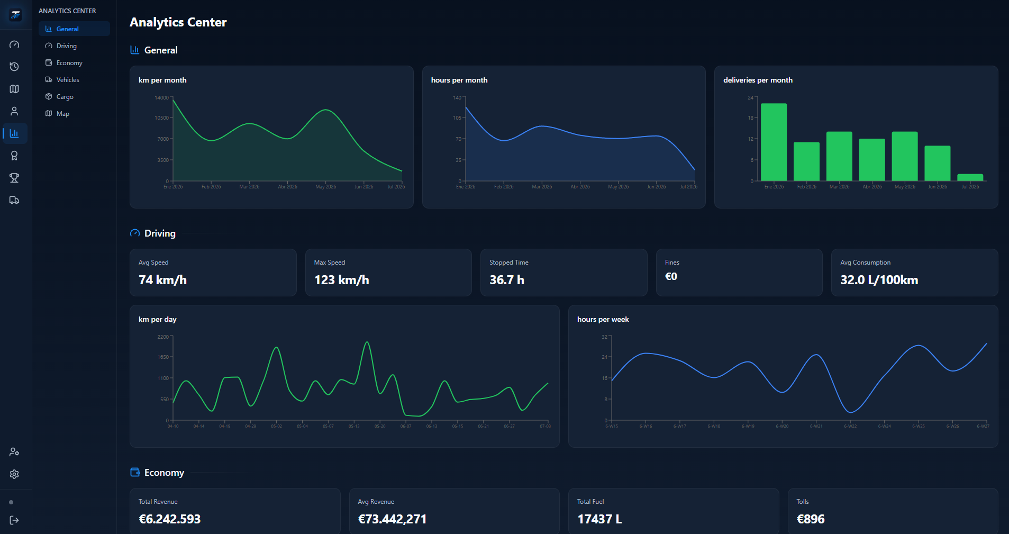The image size is (1009, 534).
Task: Click the app logo at top left
Action: pos(15,15)
